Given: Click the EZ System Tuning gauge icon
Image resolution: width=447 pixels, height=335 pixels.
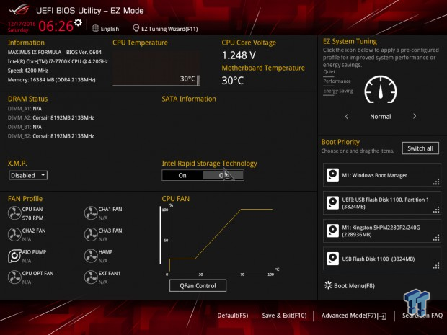Looking at the screenshot, I should tap(381, 89).
